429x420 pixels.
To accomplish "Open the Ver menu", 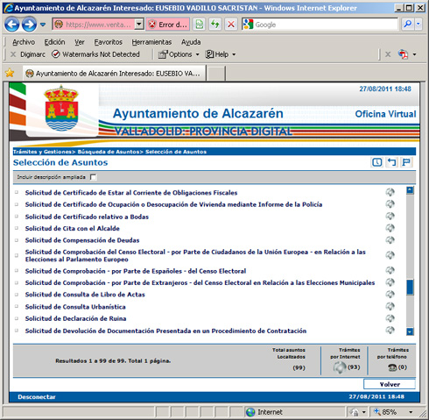I will click(x=80, y=42).
